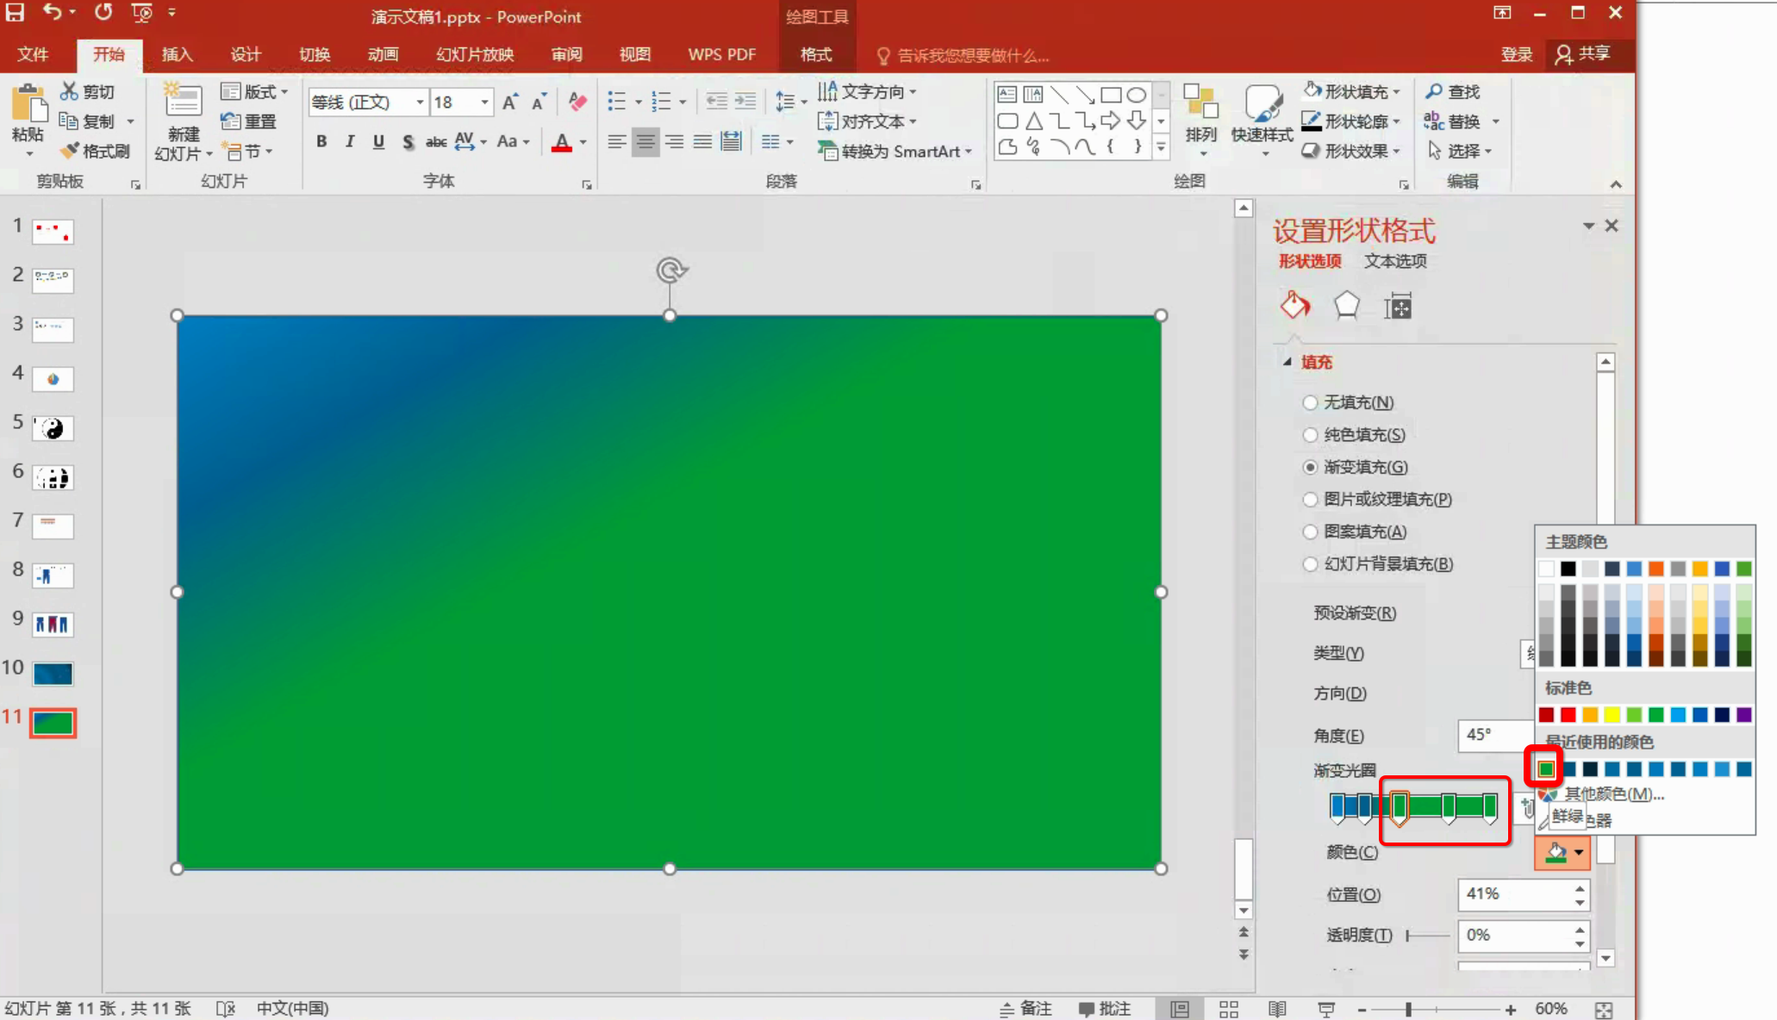Toggle Underline formatting
The width and height of the screenshot is (1777, 1020).
click(x=378, y=141)
